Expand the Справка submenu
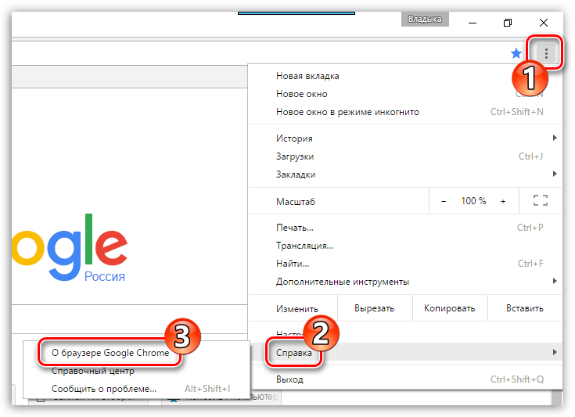575x417 pixels. point(405,352)
